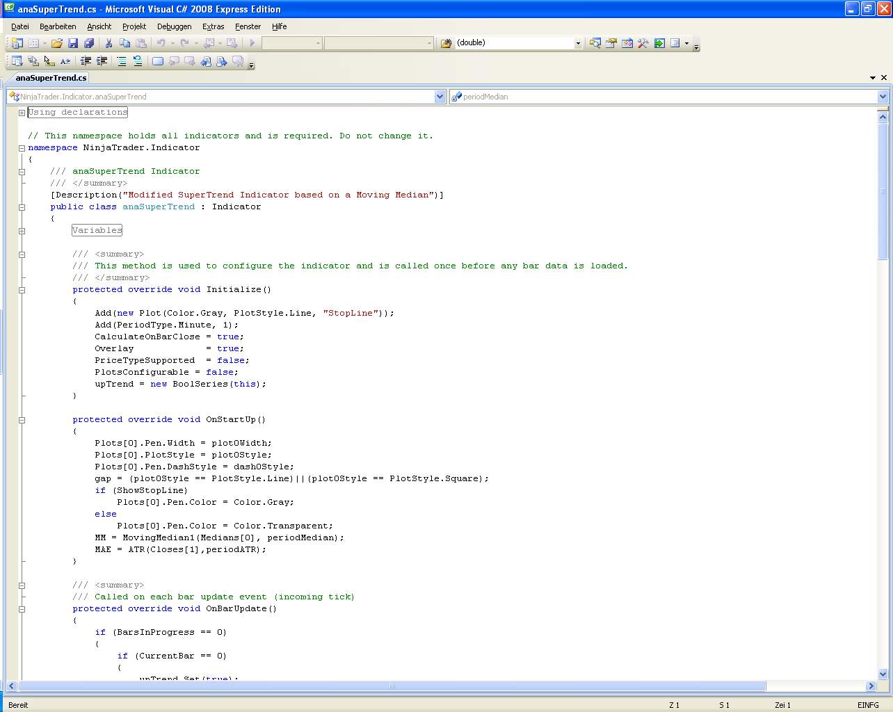The height and width of the screenshot is (712, 893).
Task: Click the vertical scrollbar down arrow
Action: (883, 674)
